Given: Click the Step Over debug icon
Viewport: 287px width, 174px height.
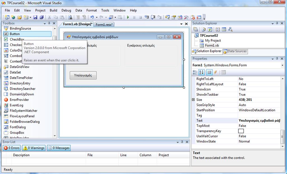Looking at the screenshot, I should 153,17.
